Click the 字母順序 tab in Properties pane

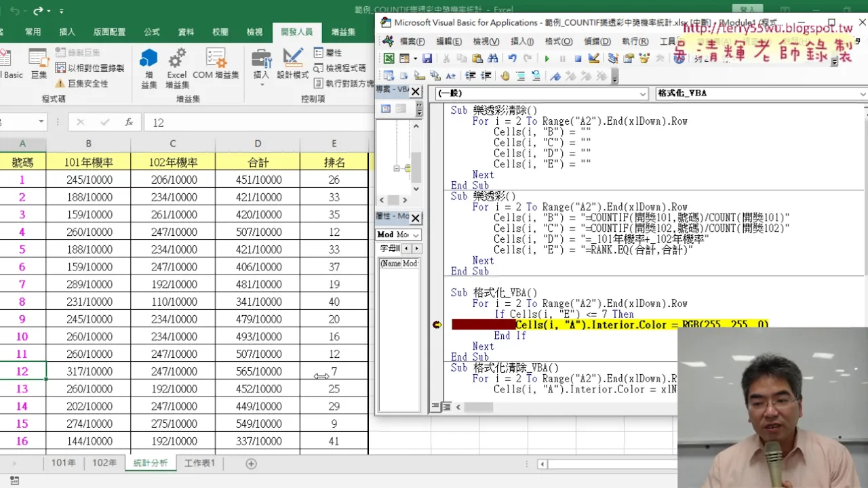point(390,249)
